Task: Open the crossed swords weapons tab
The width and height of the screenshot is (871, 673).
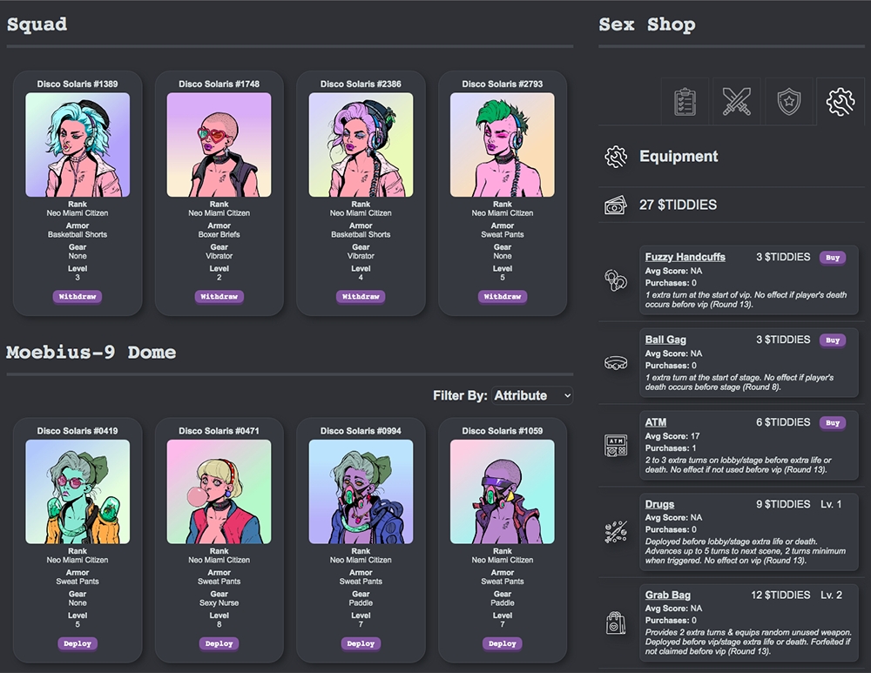Action: [x=736, y=101]
